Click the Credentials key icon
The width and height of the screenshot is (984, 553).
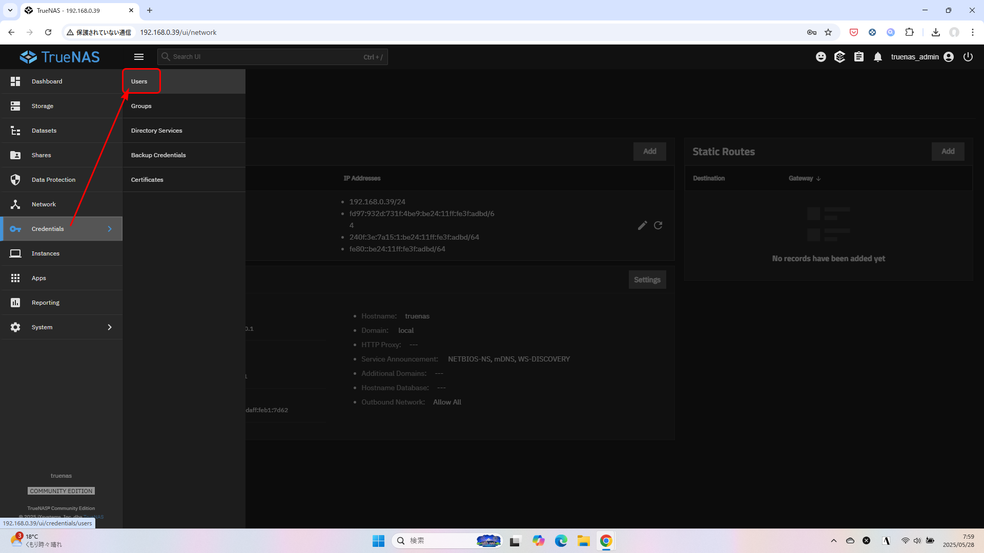click(15, 229)
